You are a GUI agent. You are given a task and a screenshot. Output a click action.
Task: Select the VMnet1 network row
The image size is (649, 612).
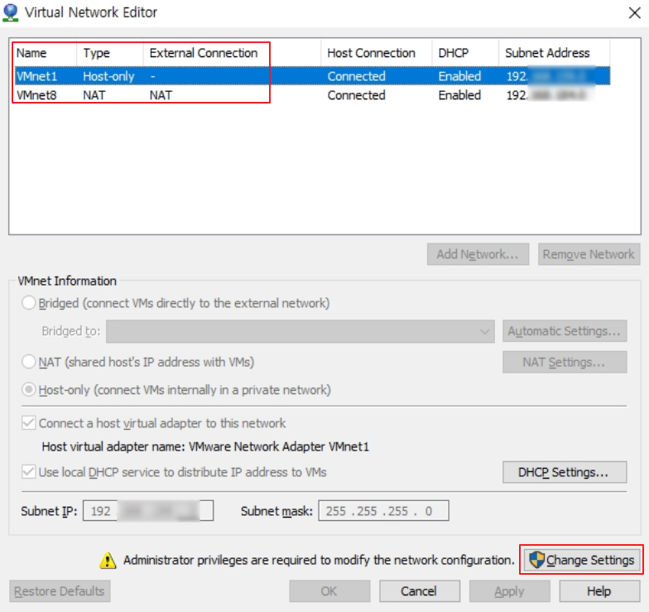[x=313, y=76]
